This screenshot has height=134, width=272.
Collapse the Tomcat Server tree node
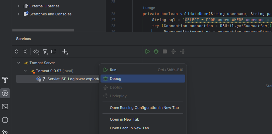pos(18,63)
